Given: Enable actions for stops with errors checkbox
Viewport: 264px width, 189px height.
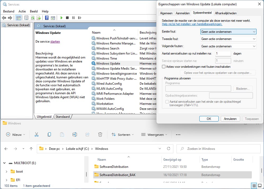Looking at the screenshot, I should pyautogui.click(x=164, y=67).
